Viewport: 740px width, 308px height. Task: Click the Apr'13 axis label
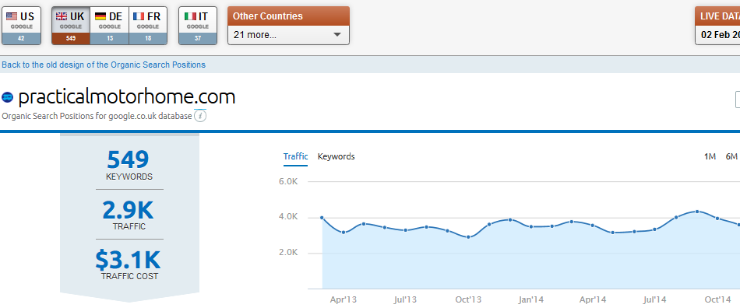point(344,299)
